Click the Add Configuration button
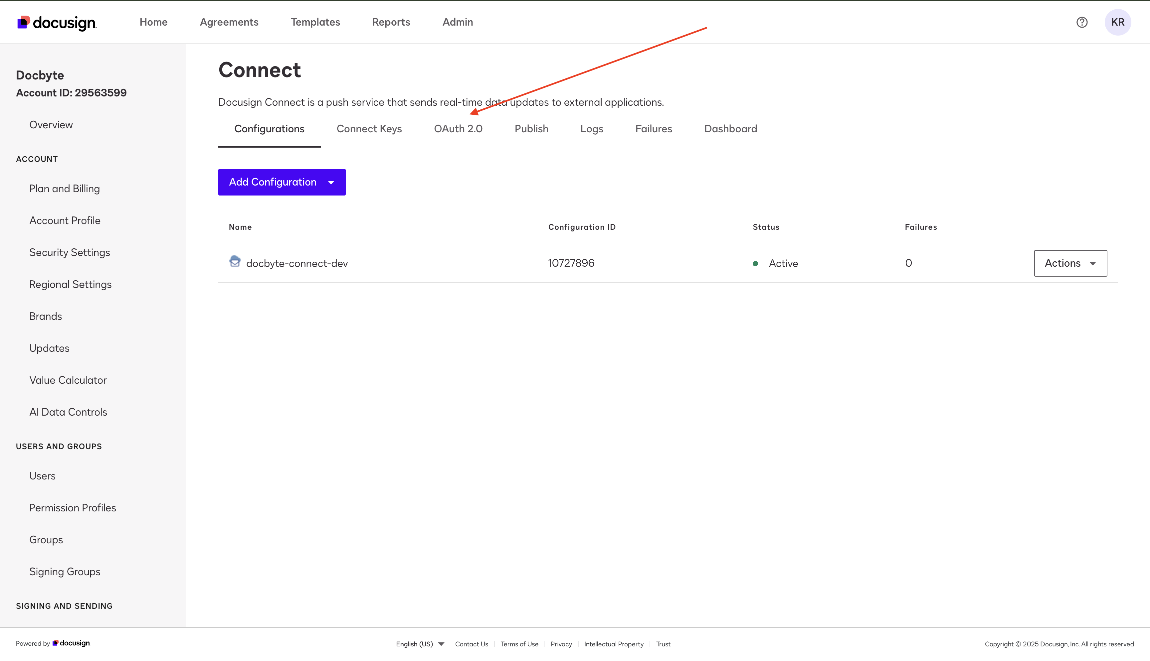 [273, 182]
